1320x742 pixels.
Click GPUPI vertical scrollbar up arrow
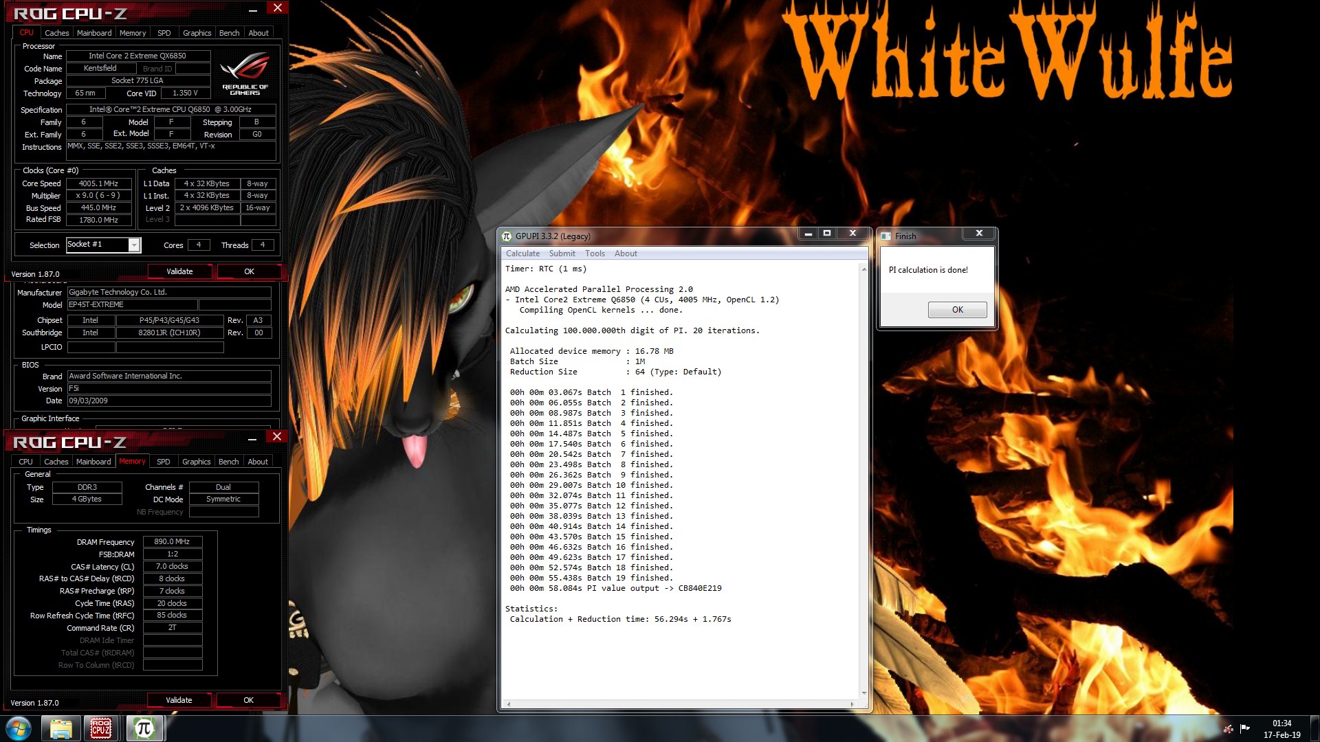864,269
